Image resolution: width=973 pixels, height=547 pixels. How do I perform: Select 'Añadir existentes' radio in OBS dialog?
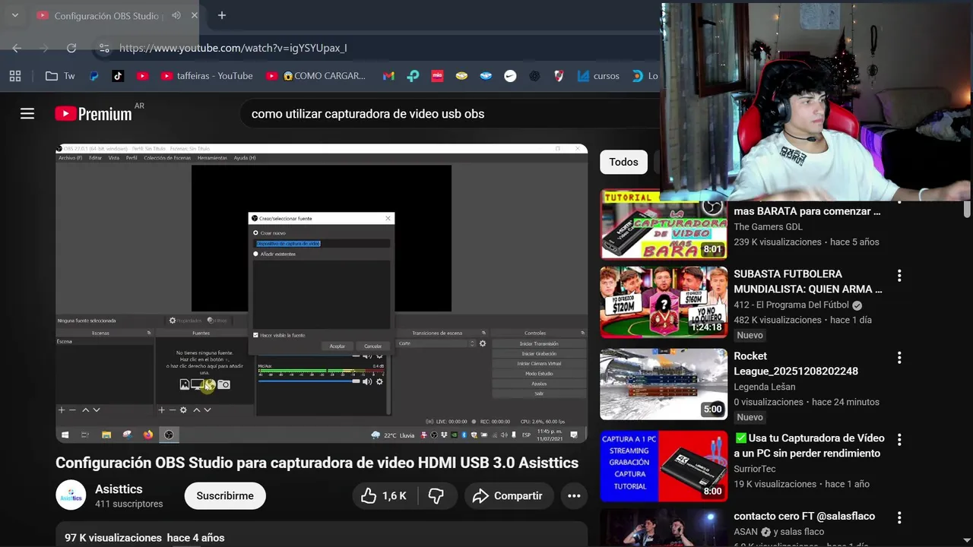pyautogui.click(x=255, y=254)
